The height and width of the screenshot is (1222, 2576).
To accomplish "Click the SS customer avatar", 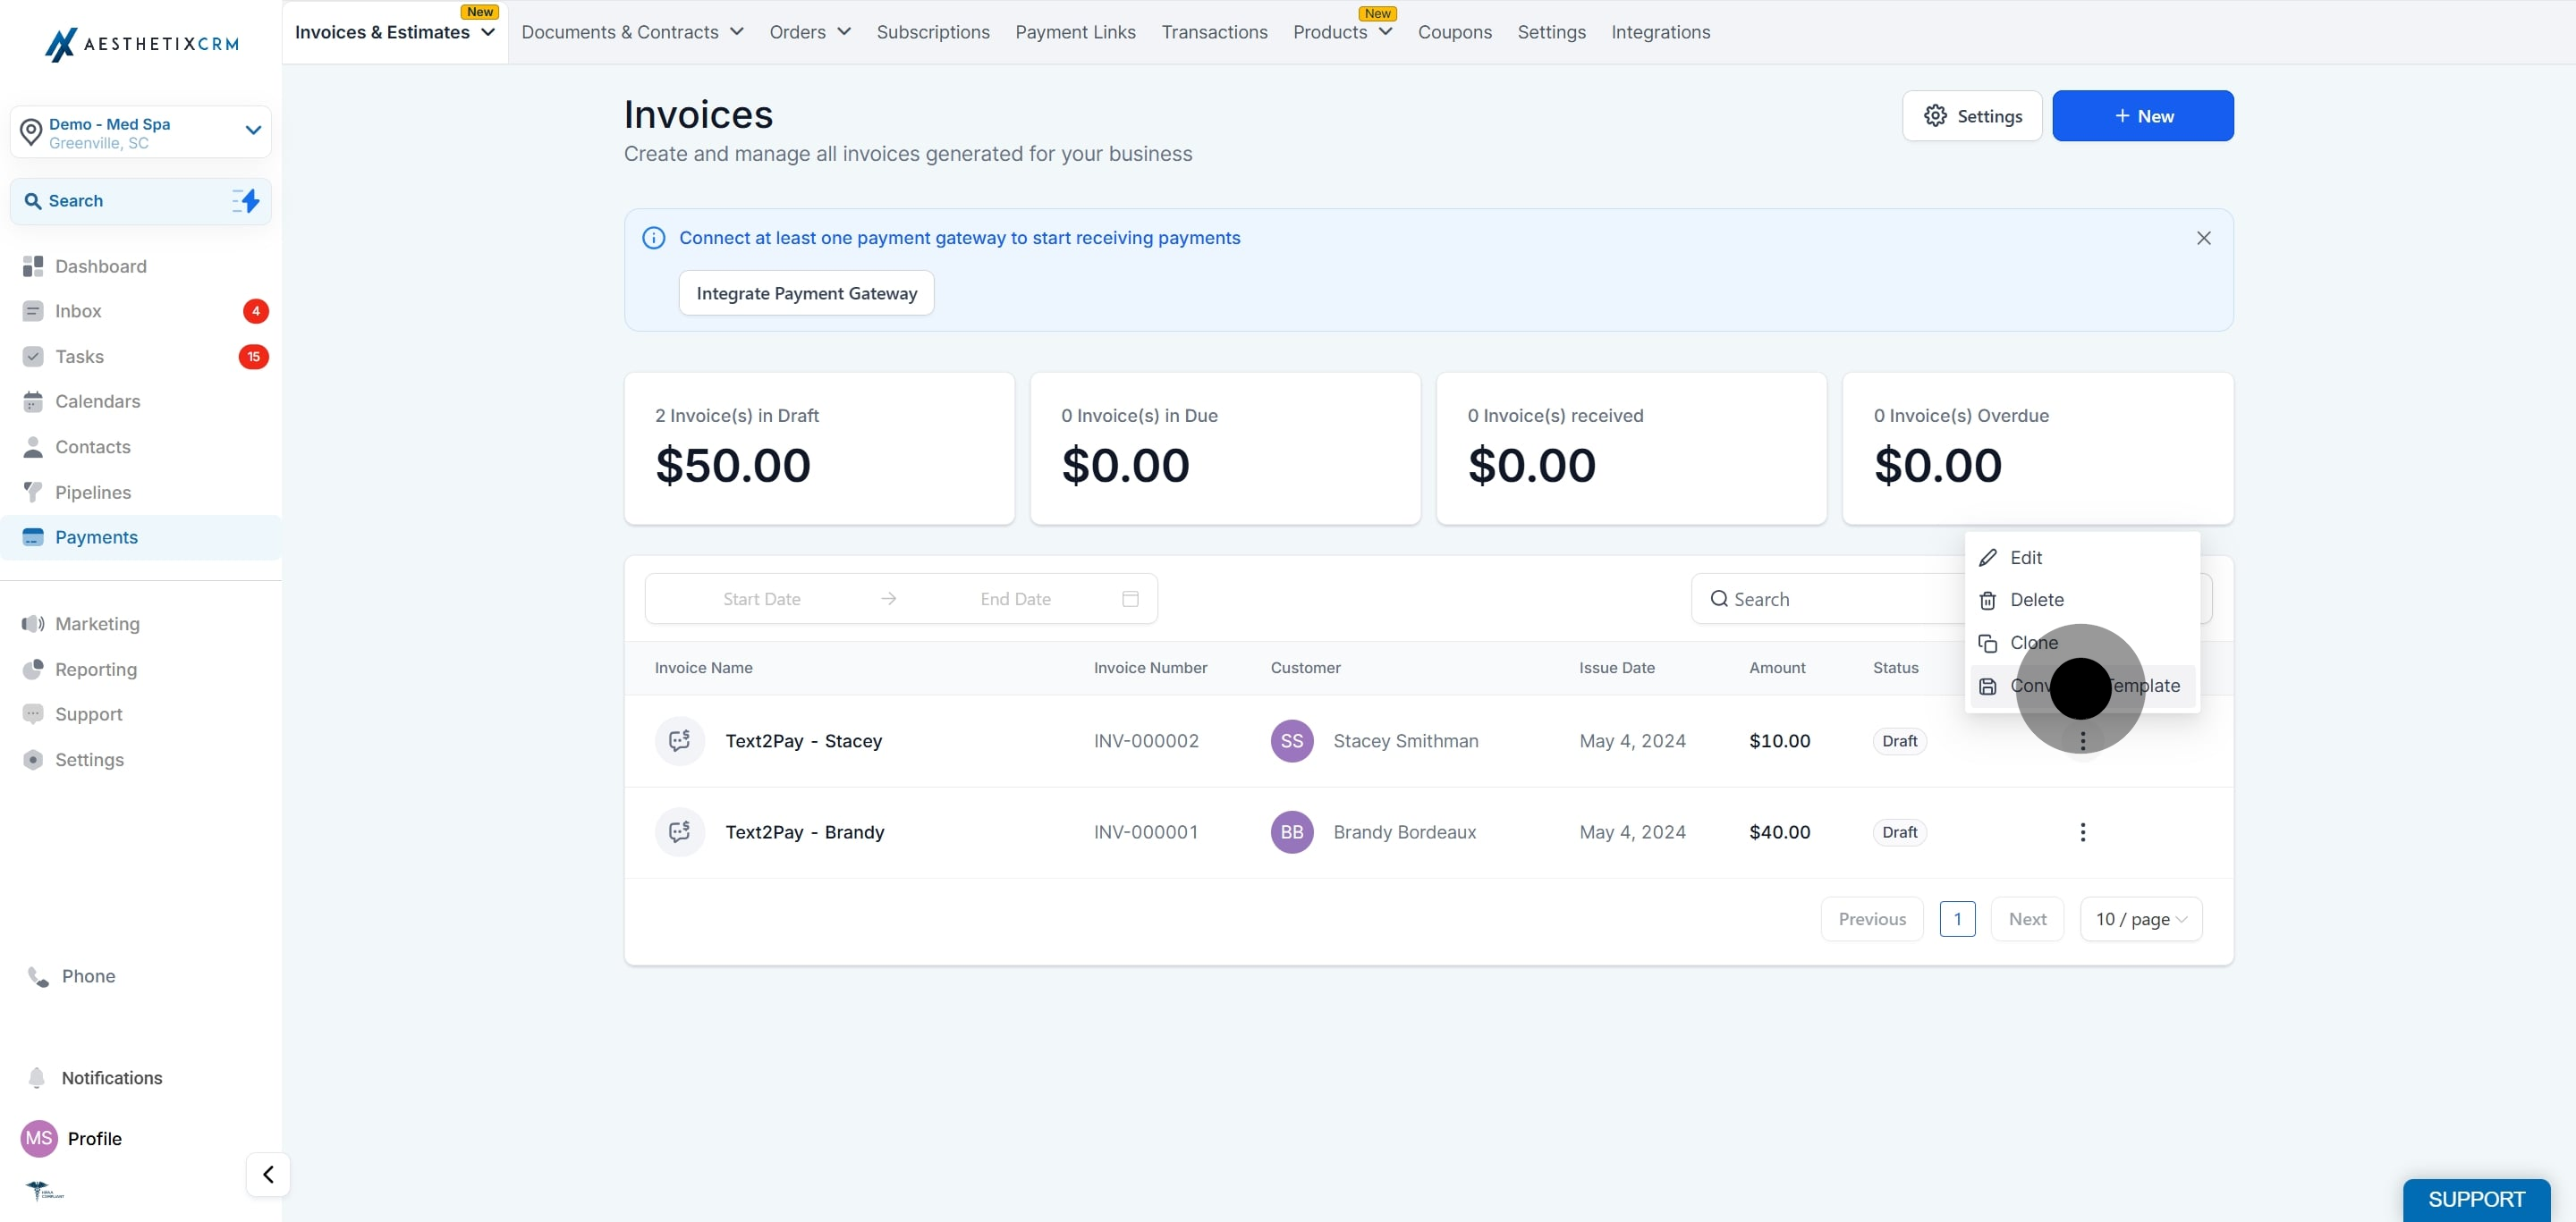I will coord(1292,740).
